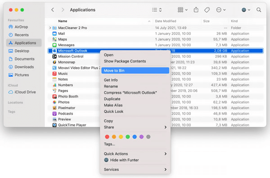Image resolution: width=270 pixels, height=178 pixels.
Task: Choose Open in the context menu
Action: 135,55
